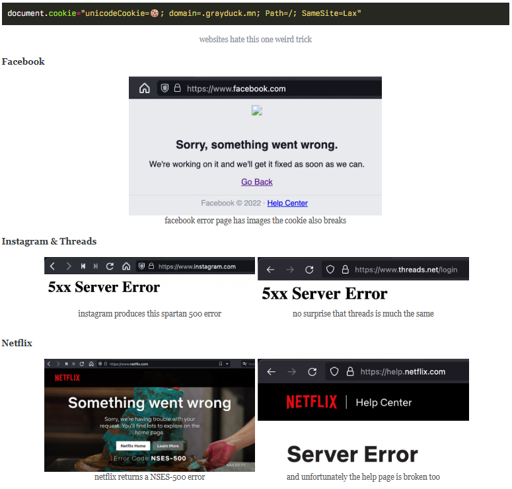Image resolution: width=512 pixels, height=489 pixels.
Task: Click reload icon in help.netflix.com browser bar
Action: tap(312, 372)
